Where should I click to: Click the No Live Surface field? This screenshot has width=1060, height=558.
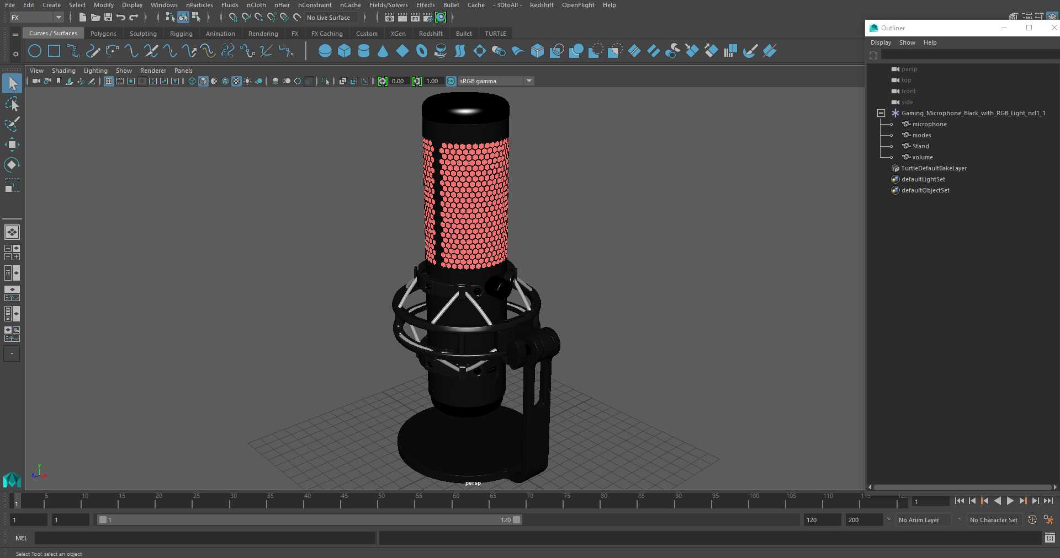pyautogui.click(x=331, y=18)
